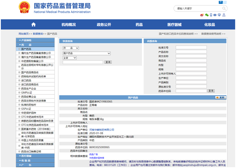The height and width of the screenshot is (168, 236).
Task: Collapse 产品抽检 sidebar section
Action: pos(36,40)
